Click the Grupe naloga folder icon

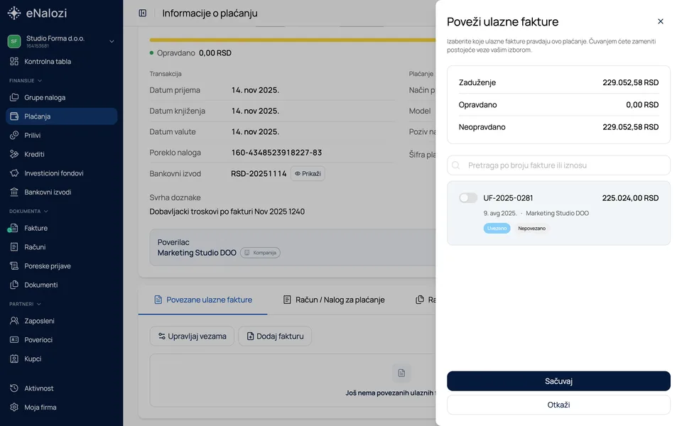coord(14,97)
